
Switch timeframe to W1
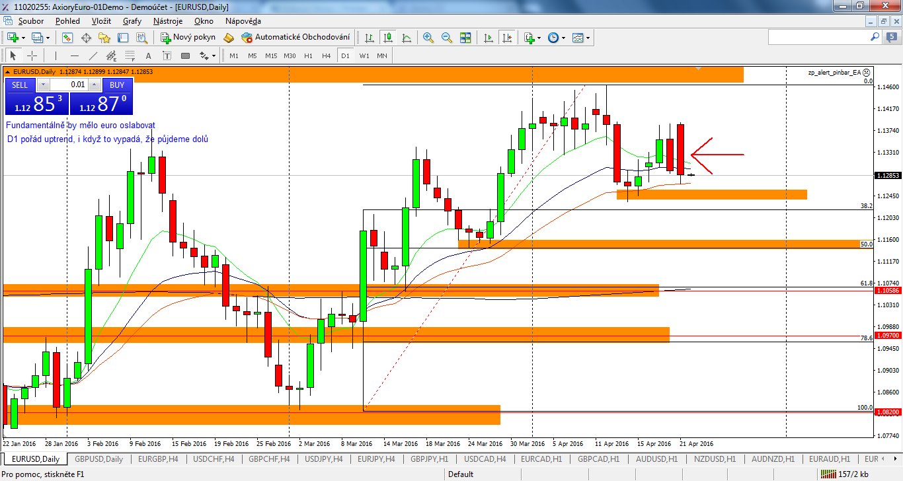[x=364, y=55]
